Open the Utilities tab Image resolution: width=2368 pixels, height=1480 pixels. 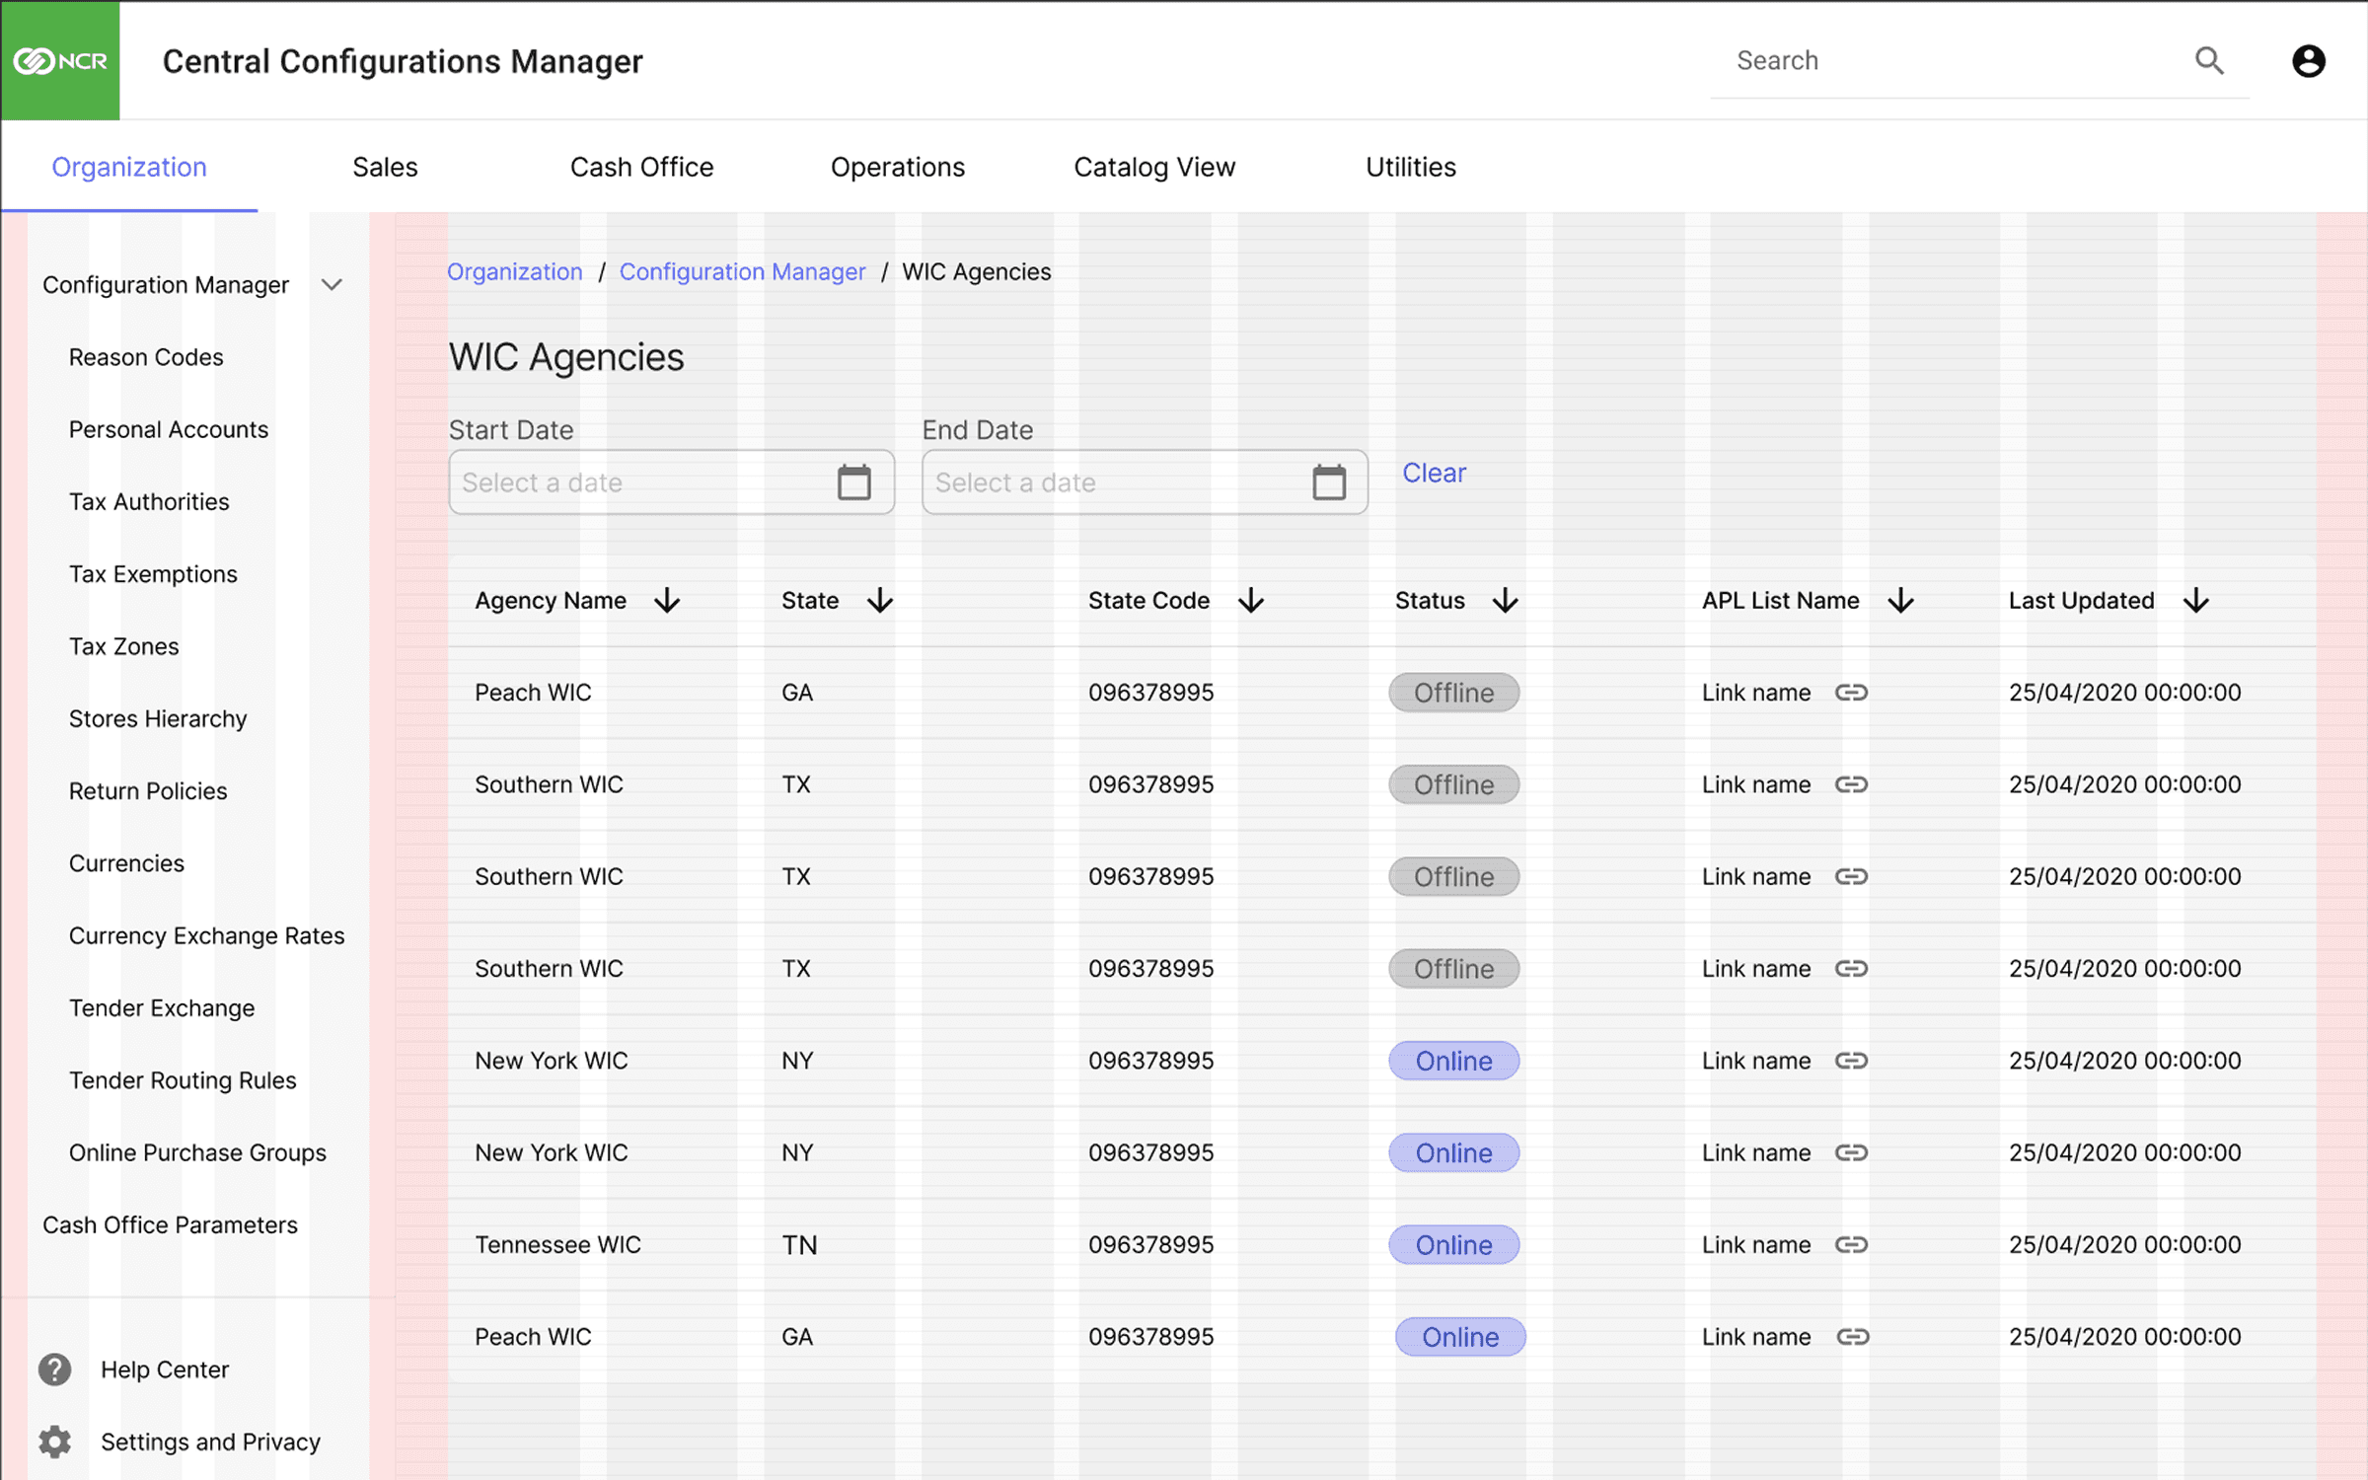pos(1410,167)
